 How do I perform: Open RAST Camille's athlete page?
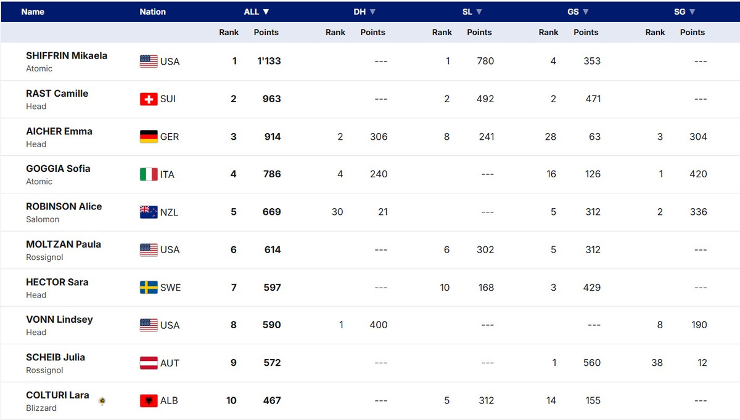point(57,94)
